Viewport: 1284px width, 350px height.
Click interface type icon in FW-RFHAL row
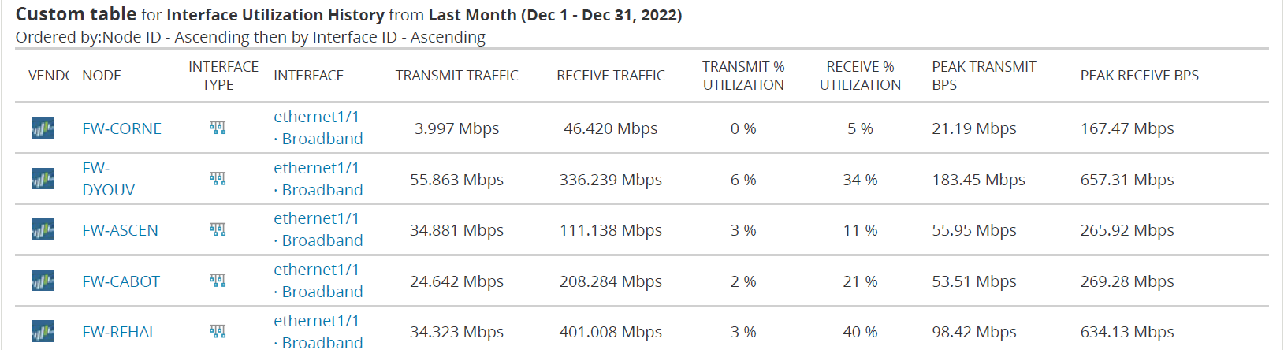(218, 331)
